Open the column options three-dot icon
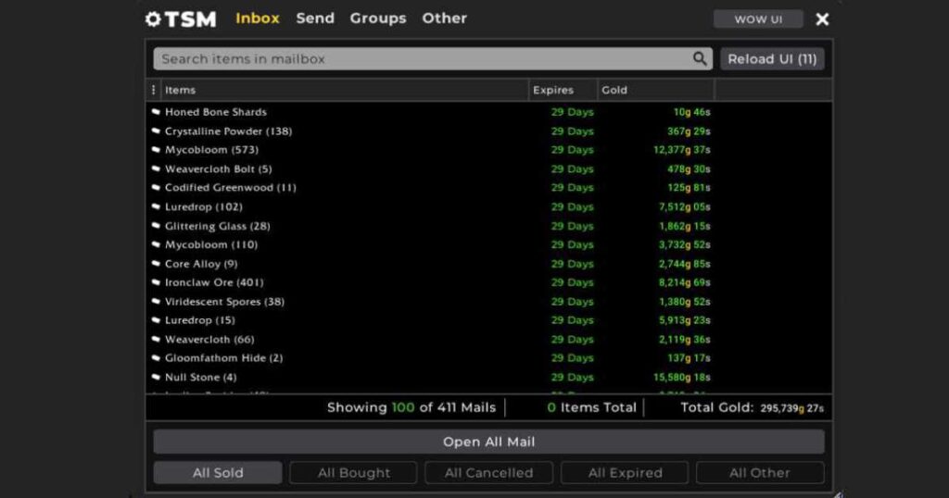The image size is (949, 498). [154, 91]
